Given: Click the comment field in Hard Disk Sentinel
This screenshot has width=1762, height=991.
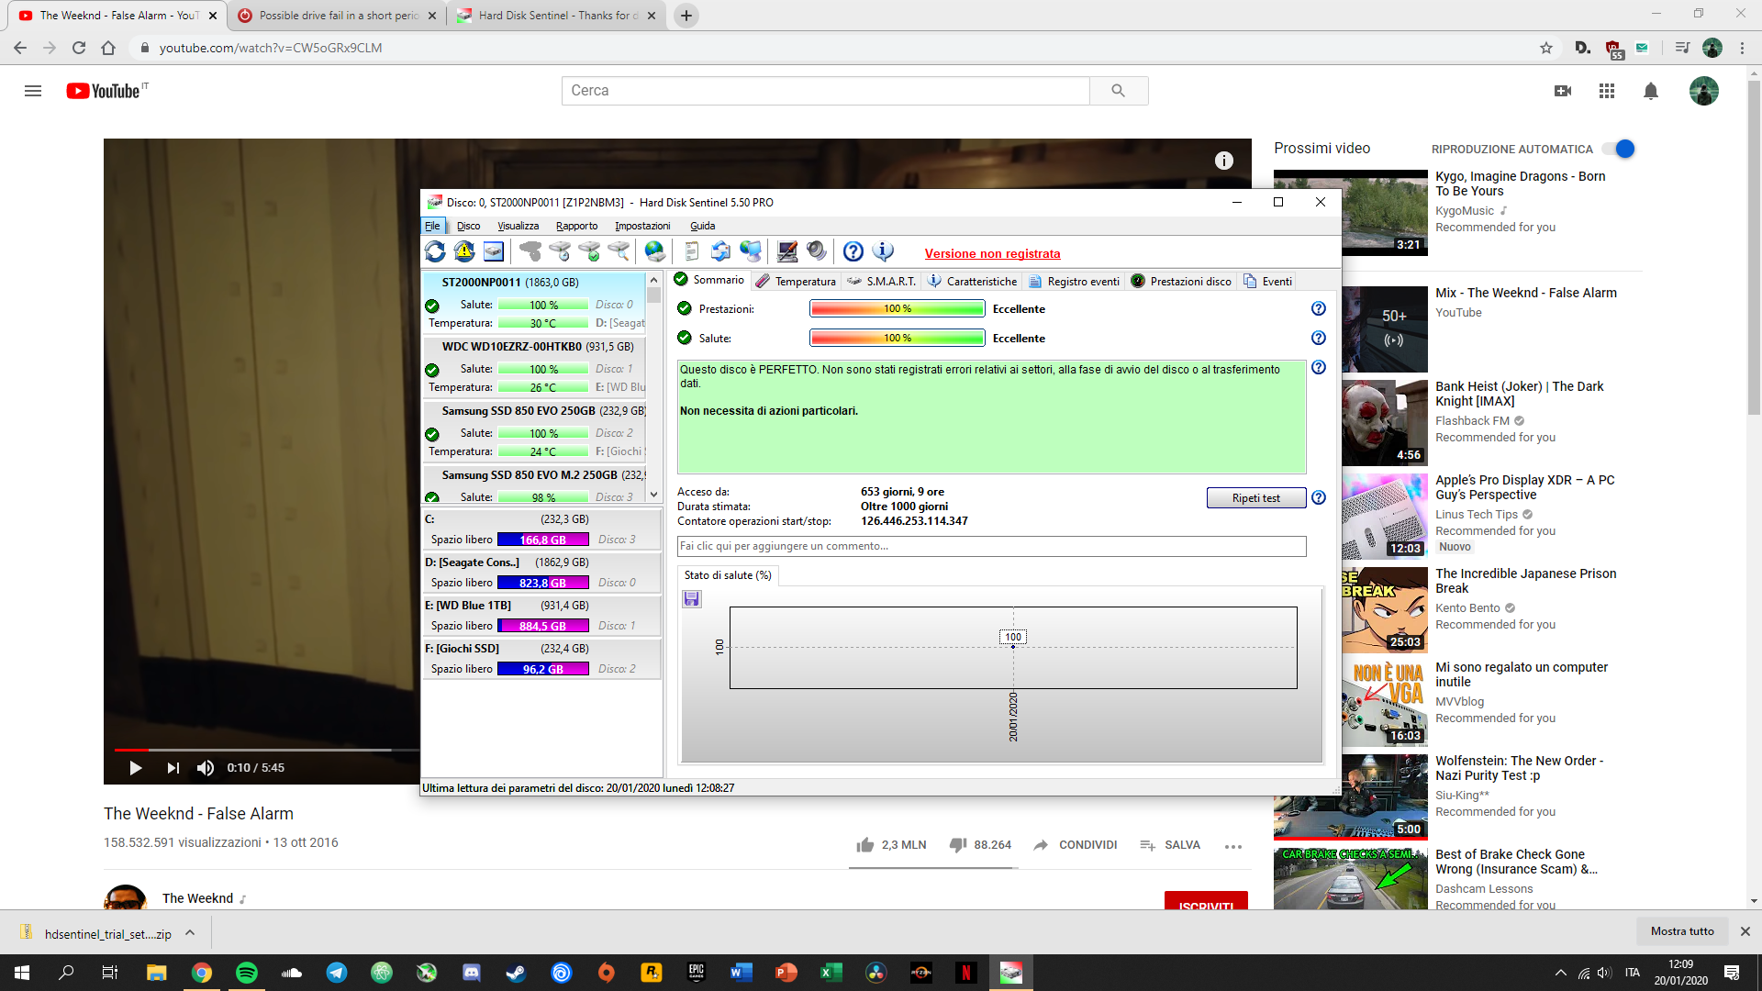Looking at the screenshot, I should coord(991,546).
